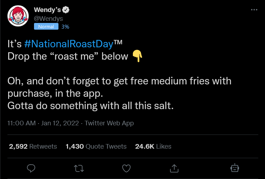Open the share upload icon
Image resolution: width=265 pixels, height=179 pixels.
[174, 168]
